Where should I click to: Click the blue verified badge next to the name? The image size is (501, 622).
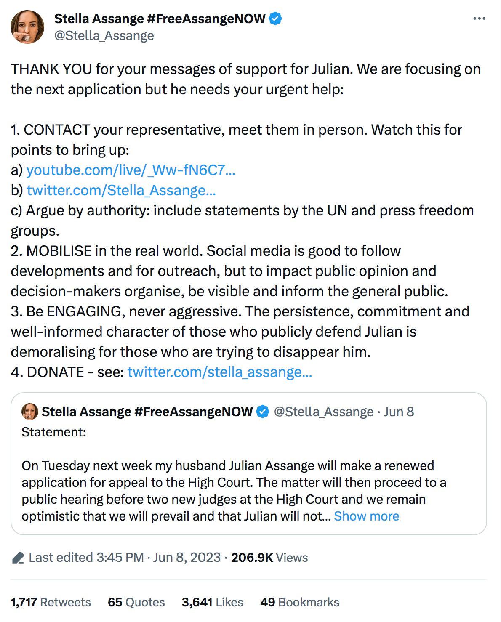tap(275, 18)
